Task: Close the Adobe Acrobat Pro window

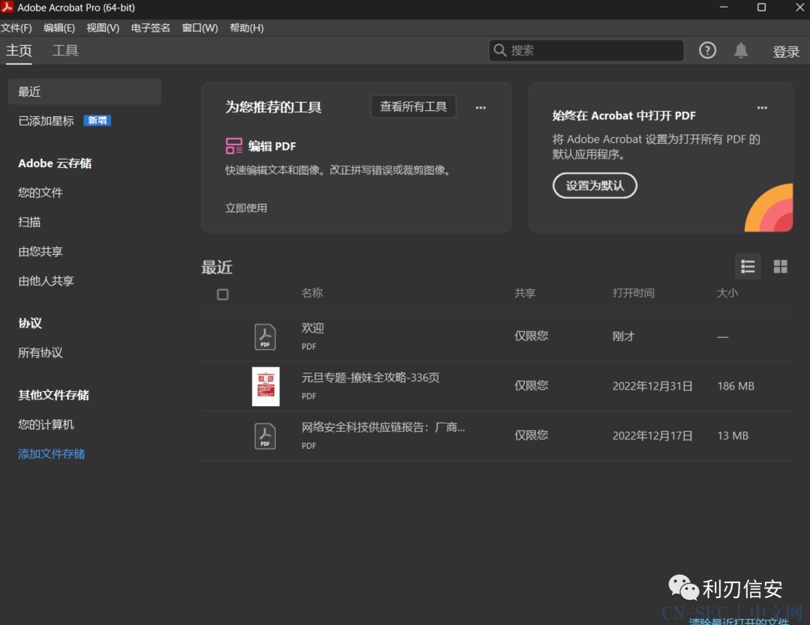Action: tap(799, 7)
